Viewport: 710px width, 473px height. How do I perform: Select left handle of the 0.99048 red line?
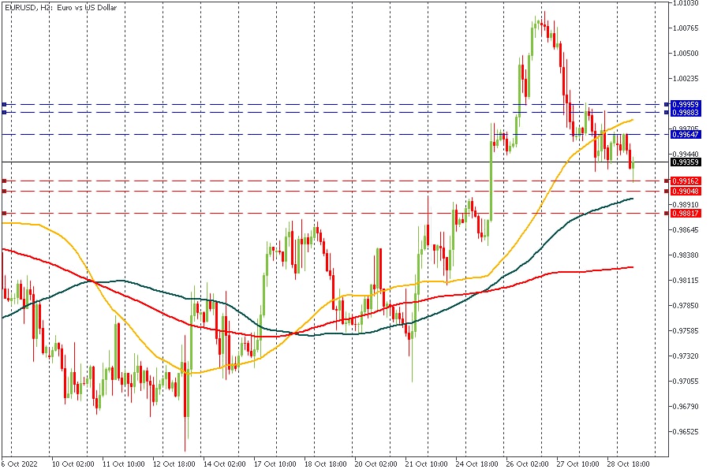point(4,192)
